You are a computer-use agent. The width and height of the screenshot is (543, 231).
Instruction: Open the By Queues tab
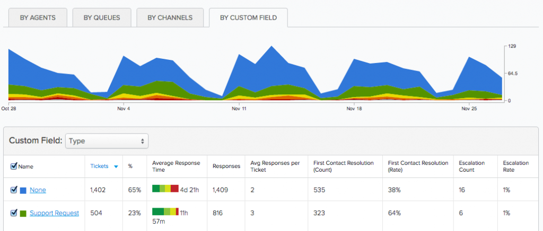click(102, 17)
